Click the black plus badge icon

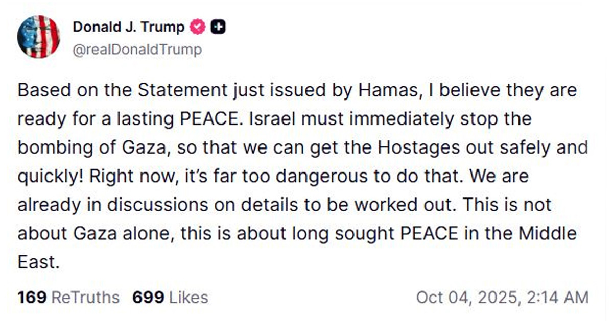pyautogui.click(x=218, y=27)
